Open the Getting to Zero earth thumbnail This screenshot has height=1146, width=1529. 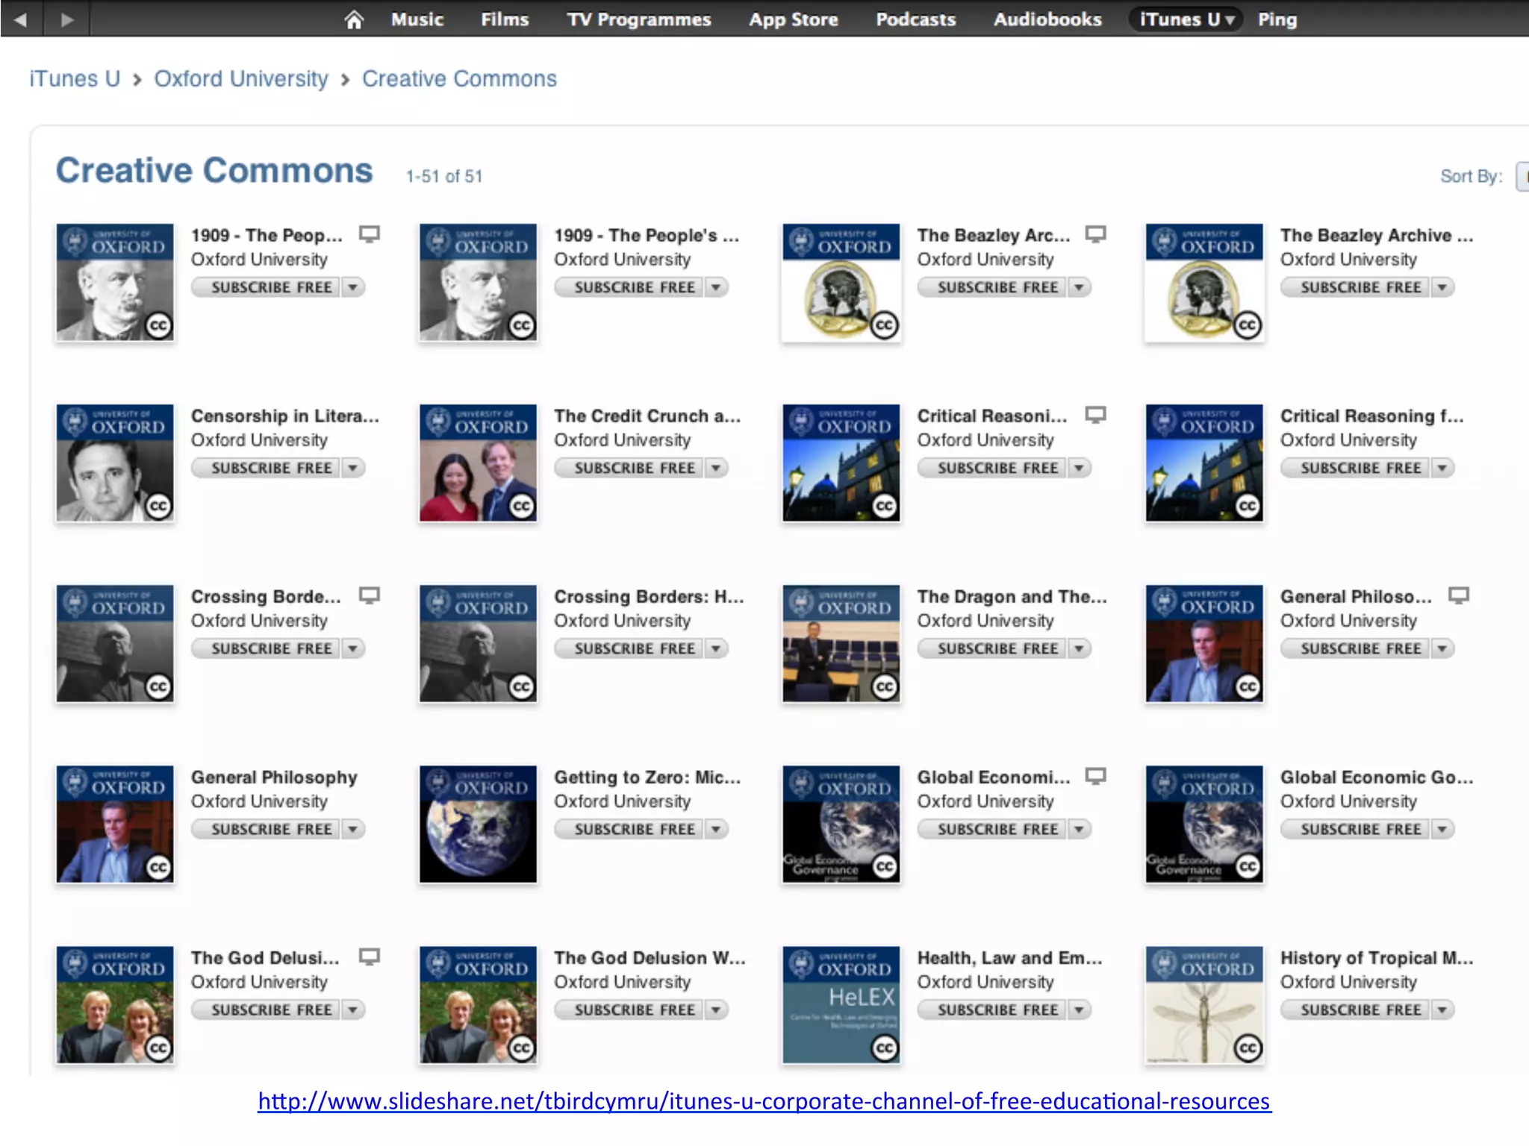(478, 824)
